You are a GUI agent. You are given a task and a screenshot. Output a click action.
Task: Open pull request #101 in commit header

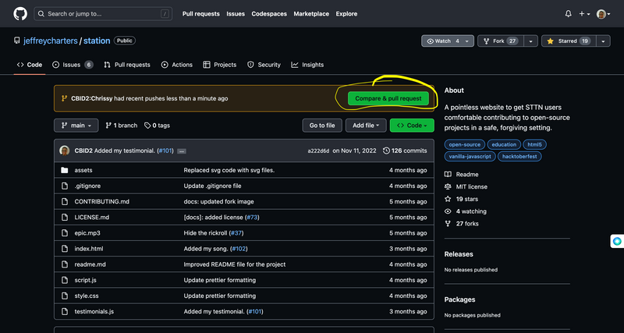(165, 151)
